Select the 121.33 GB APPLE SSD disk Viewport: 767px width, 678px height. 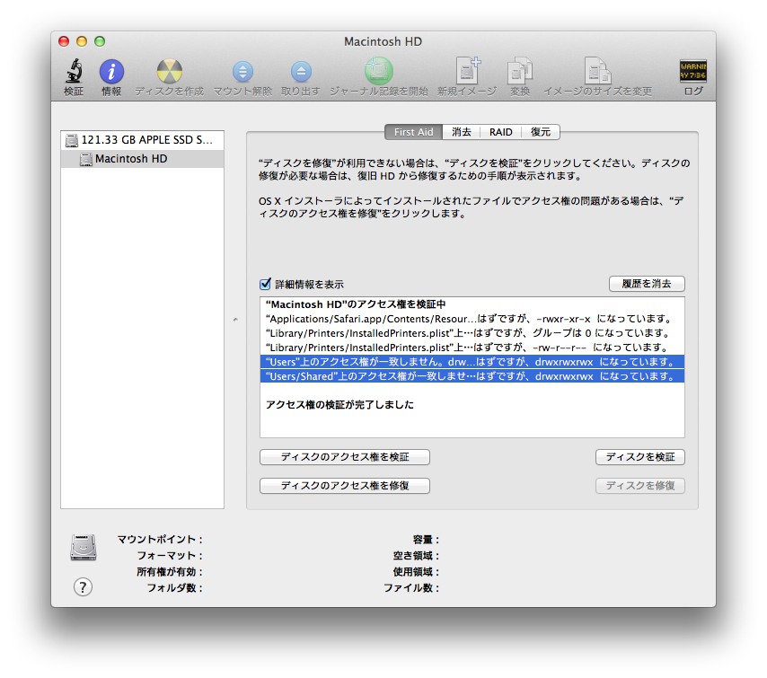pyautogui.click(x=142, y=140)
